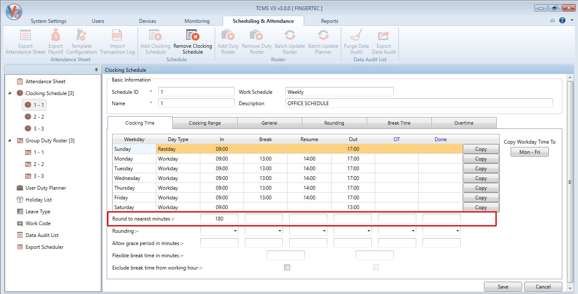This screenshot has width=578, height=294.
Task: Click Import Transaction Log ribbon icon
Action: point(117,41)
